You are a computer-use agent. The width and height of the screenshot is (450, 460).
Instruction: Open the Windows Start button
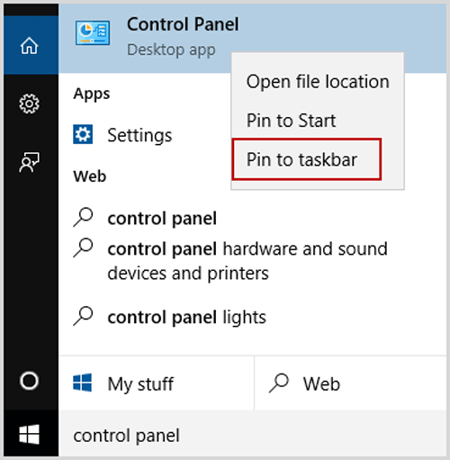[x=30, y=435]
